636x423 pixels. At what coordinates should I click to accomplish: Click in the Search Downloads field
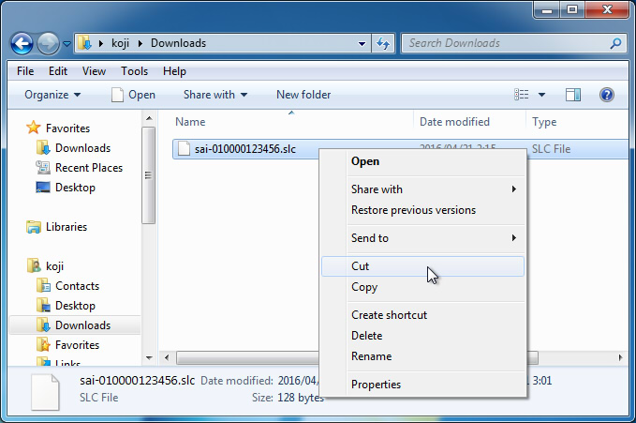pyautogui.click(x=506, y=43)
